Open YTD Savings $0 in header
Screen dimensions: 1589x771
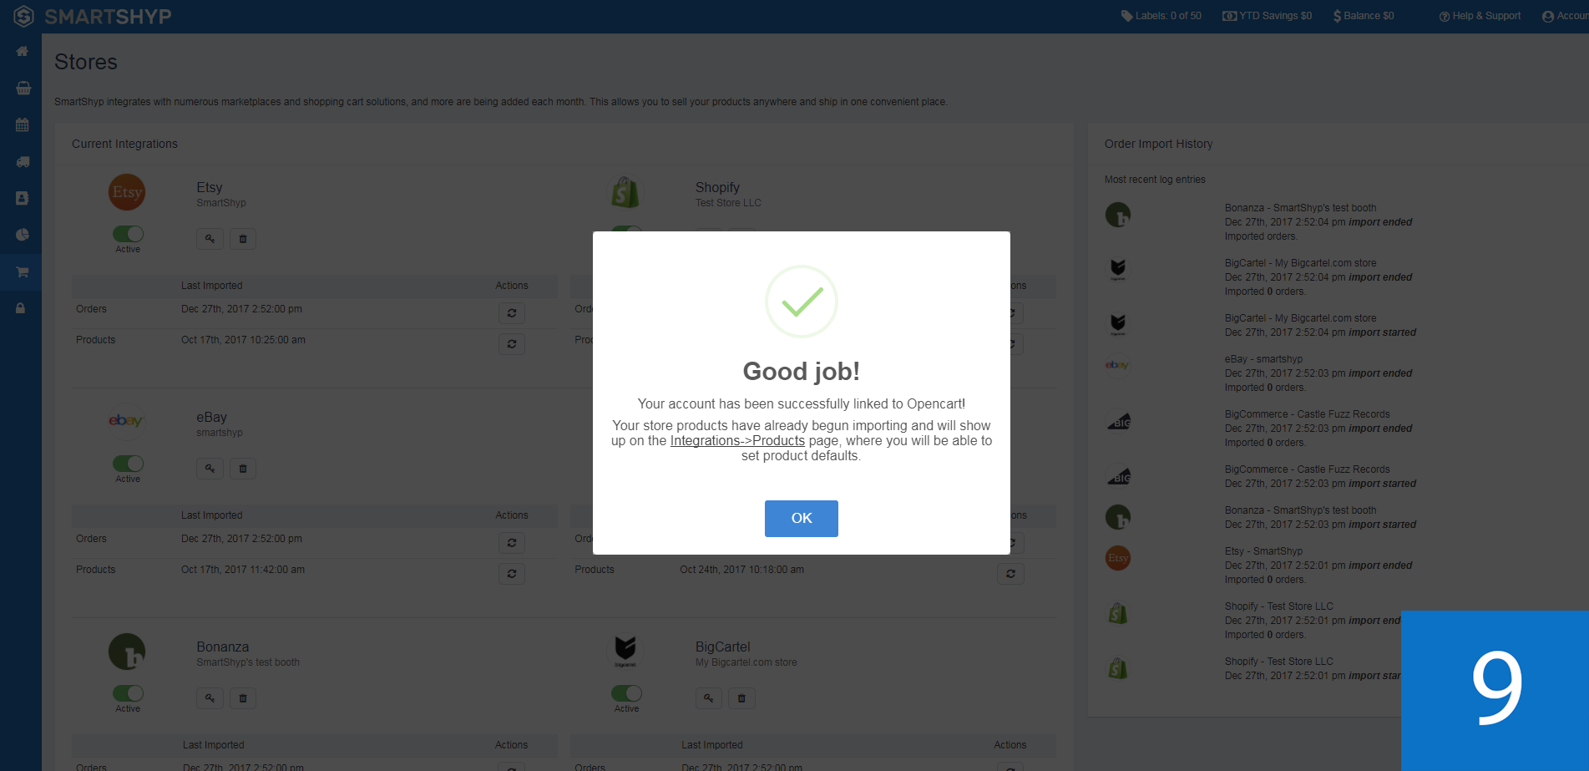[1267, 16]
